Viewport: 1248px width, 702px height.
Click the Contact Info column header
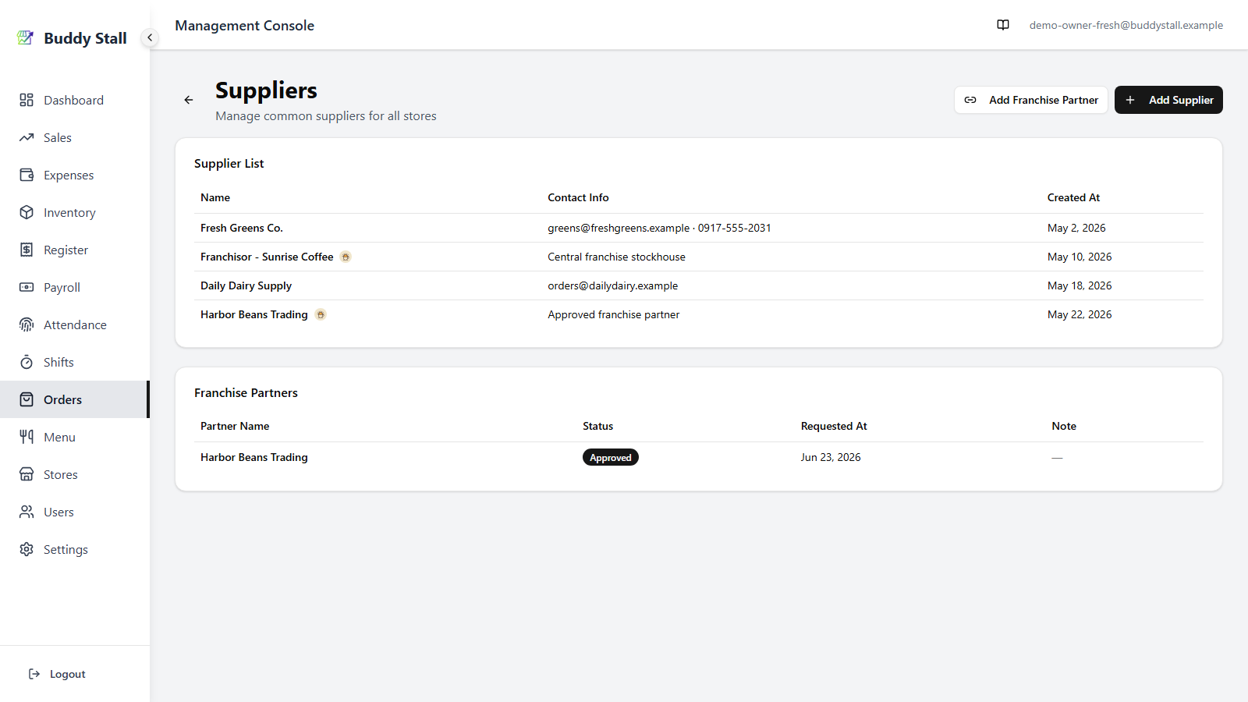[578, 197]
